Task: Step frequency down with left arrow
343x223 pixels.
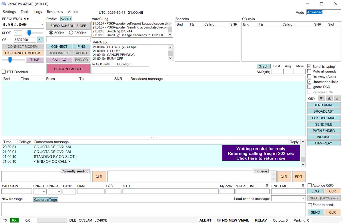Action: tap(25, 19)
